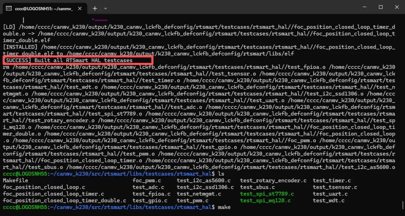
Task: Close the terminal window
Action: click(397, 7)
